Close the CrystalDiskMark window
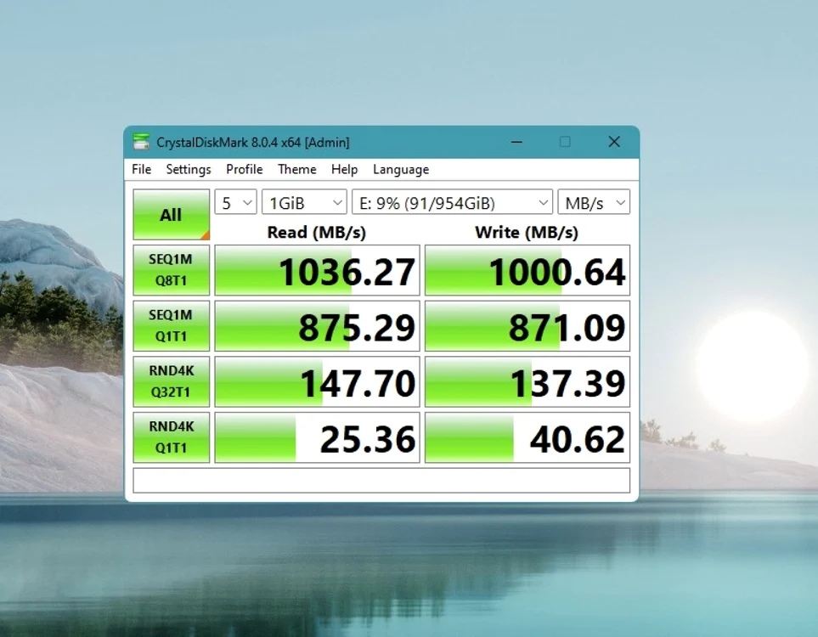This screenshot has width=818, height=637. click(x=614, y=142)
